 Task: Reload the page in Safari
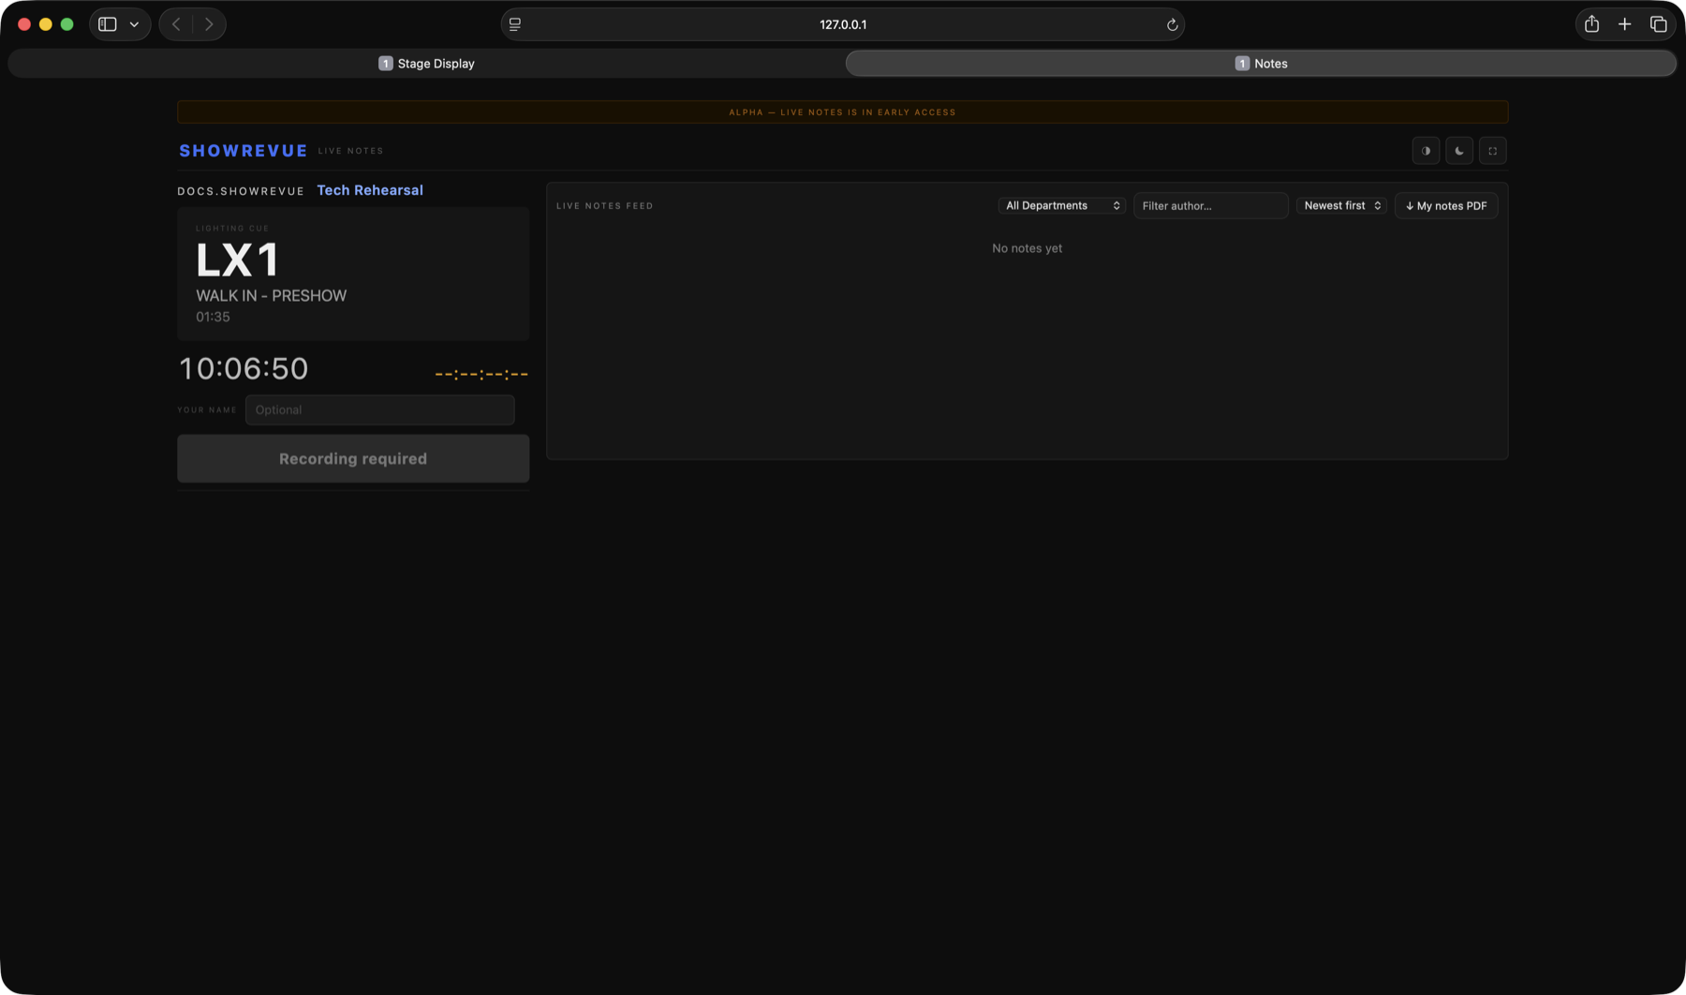[1172, 24]
